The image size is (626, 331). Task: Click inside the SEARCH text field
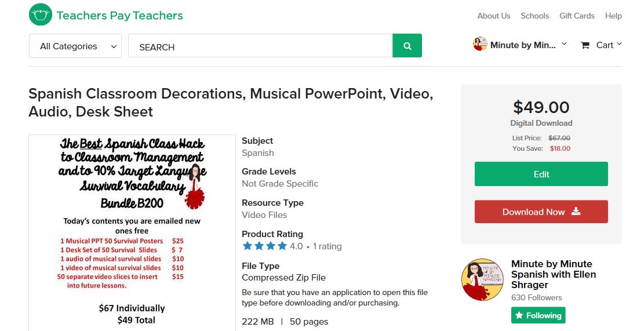tap(260, 46)
